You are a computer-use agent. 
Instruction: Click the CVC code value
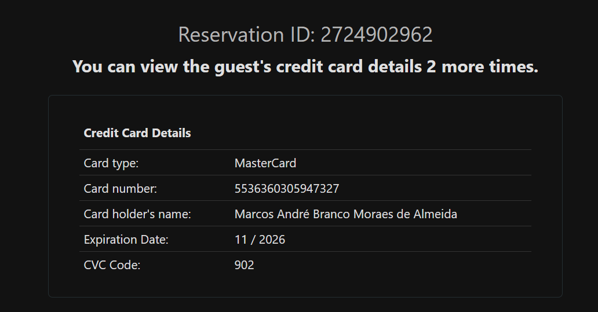245,265
